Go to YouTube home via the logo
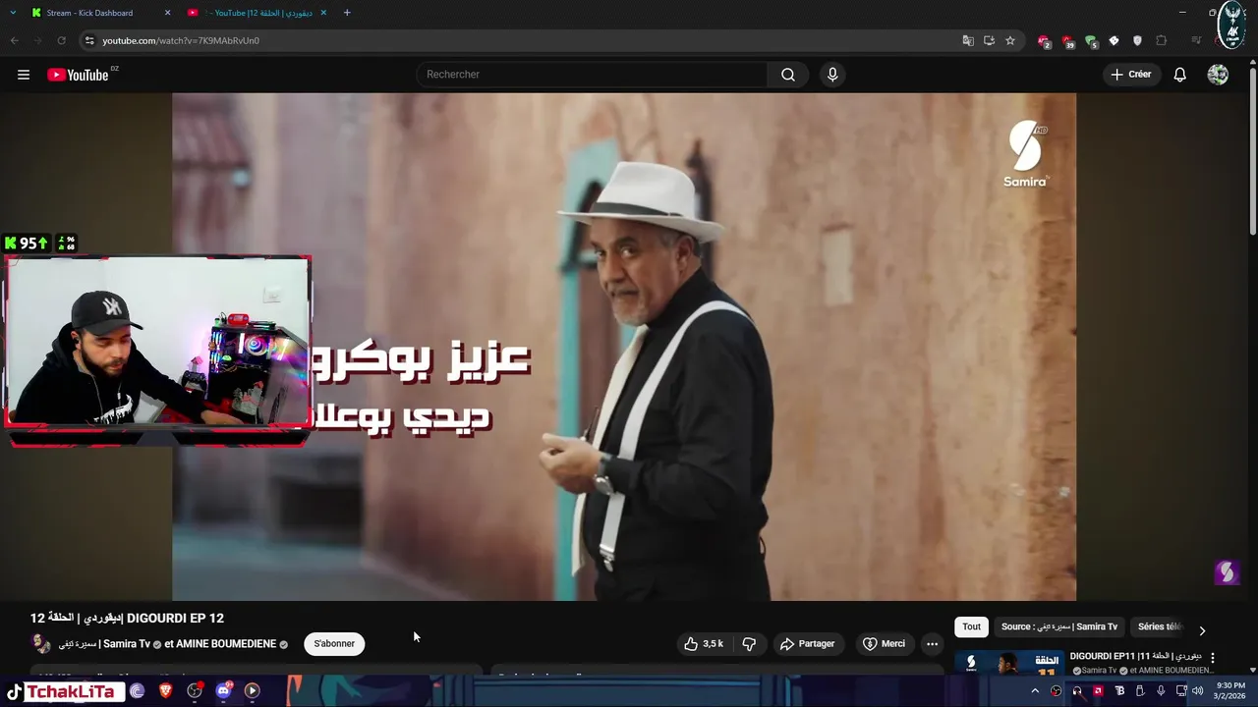Image resolution: width=1258 pixels, height=707 pixels. pos(78,75)
